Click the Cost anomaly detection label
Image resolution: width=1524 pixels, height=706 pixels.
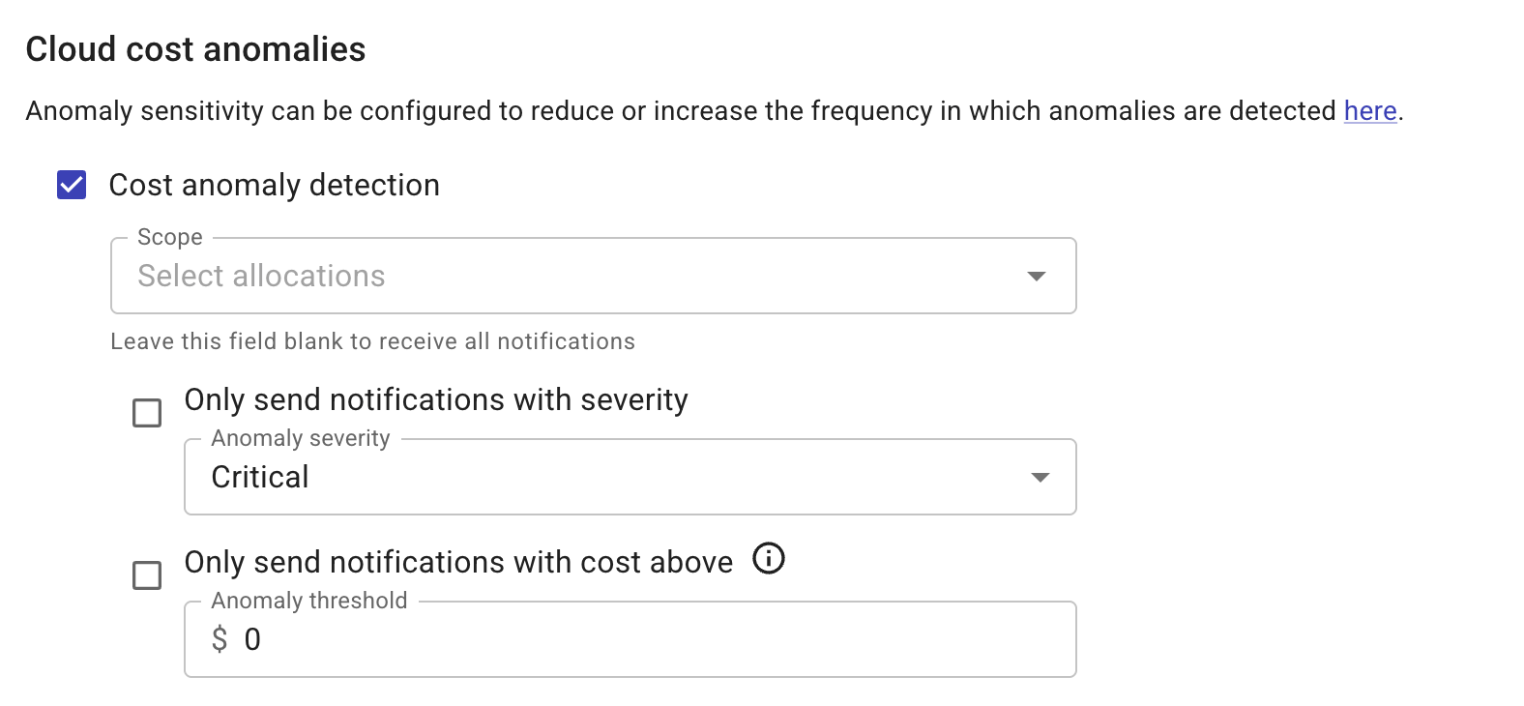[274, 185]
